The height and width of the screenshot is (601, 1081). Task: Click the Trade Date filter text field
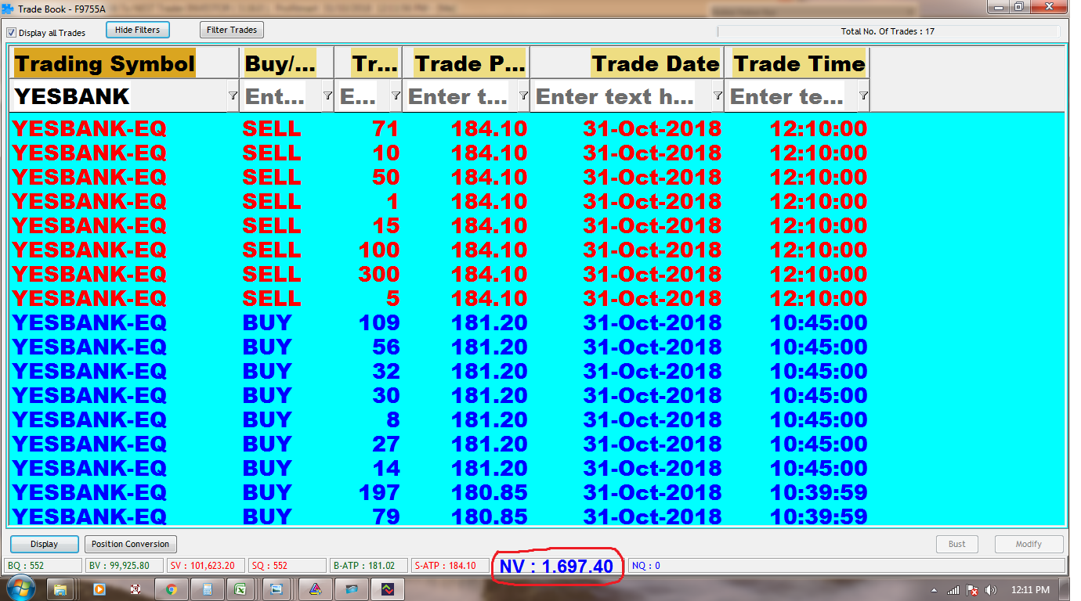pyautogui.click(x=621, y=96)
